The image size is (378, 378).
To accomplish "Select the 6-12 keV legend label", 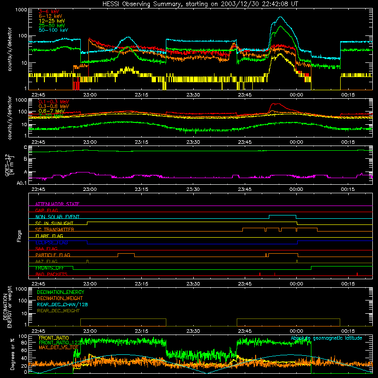I will (x=51, y=16).
